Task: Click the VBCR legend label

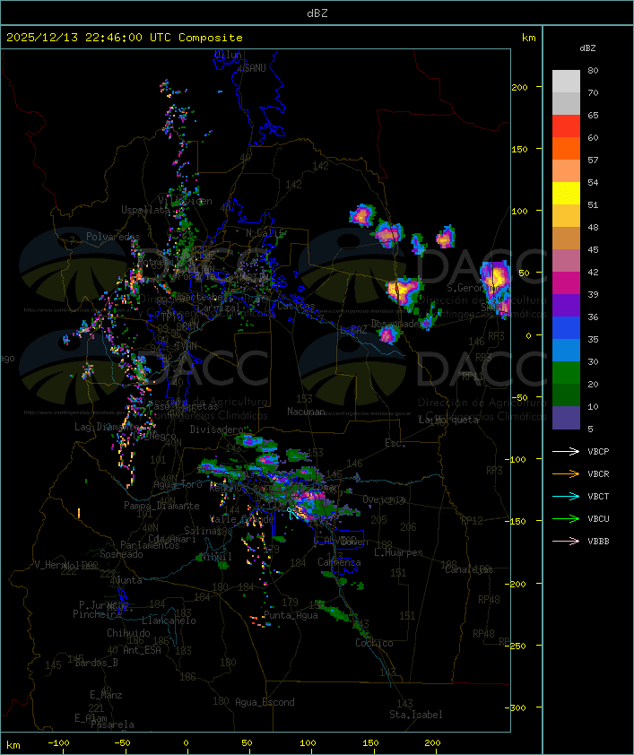Action: tap(598, 473)
